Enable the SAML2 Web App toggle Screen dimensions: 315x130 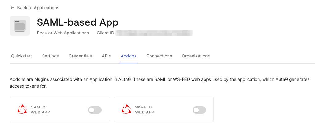pos(95,110)
